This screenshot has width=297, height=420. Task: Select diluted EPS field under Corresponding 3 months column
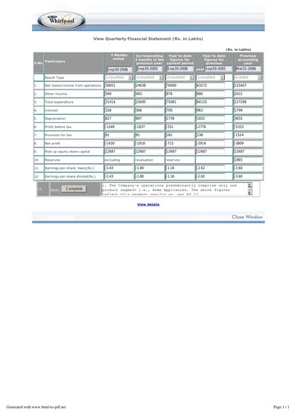(x=149, y=176)
